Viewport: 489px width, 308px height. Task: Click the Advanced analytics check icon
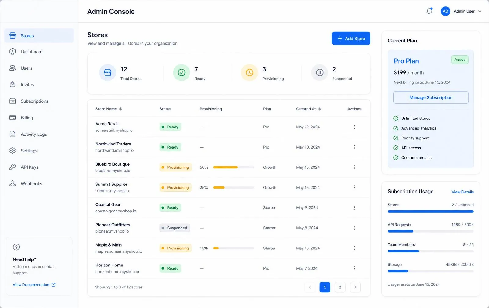click(395, 128)
